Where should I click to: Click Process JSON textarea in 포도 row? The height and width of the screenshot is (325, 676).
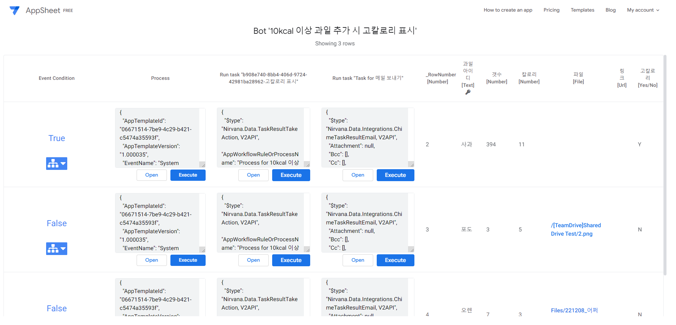160,223
